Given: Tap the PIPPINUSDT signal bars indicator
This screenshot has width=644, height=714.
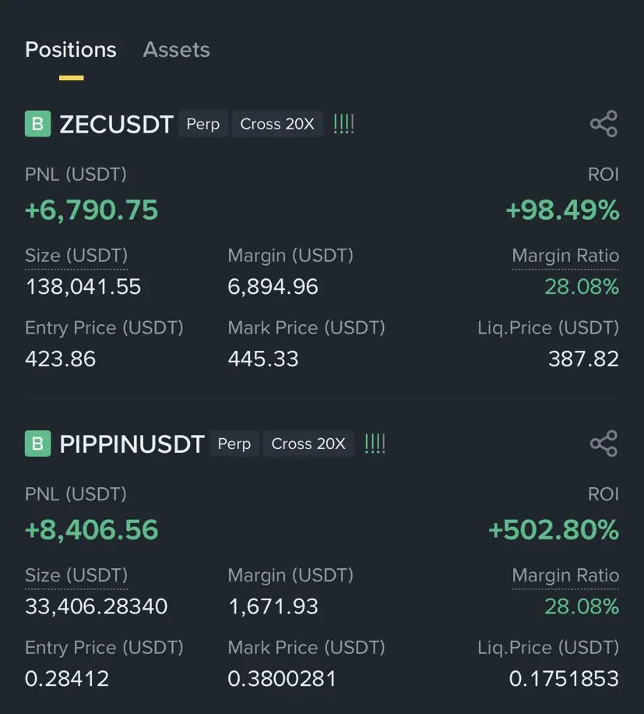Looking at the screenshot, I should [375, 444].
